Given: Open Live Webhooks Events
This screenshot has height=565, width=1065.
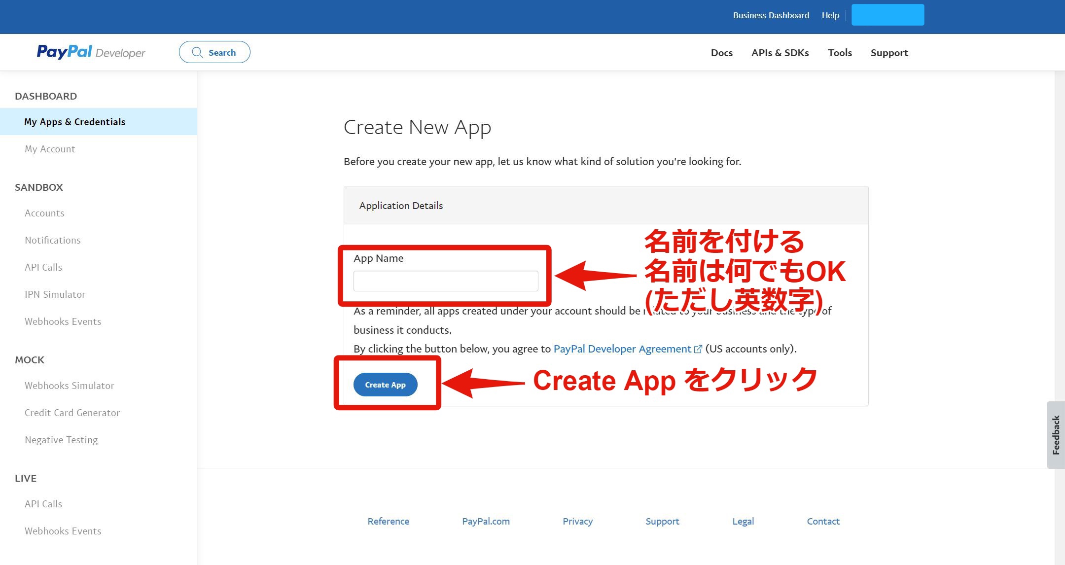Looking at the screenshot, I should pos(63,531).
